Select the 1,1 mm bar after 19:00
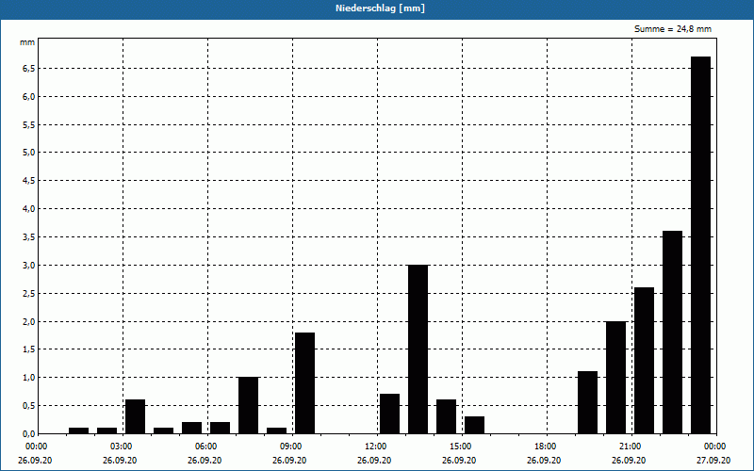 coord(587,402)
